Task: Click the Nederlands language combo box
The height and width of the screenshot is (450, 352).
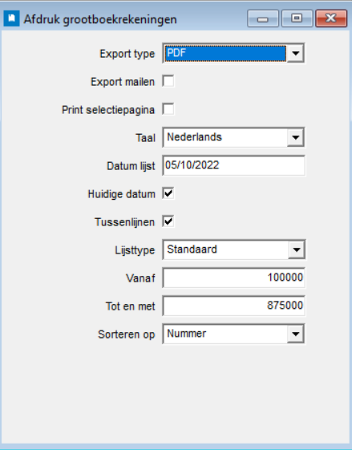Action: click(233, 137)
